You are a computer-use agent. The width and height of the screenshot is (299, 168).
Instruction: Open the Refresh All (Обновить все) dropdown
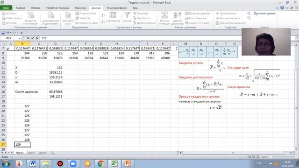click(x=68, y=18)
